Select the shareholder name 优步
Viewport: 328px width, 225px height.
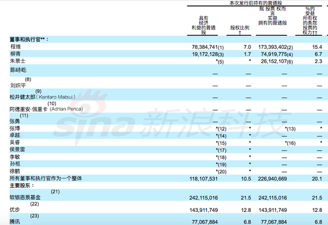click(15, 210)
